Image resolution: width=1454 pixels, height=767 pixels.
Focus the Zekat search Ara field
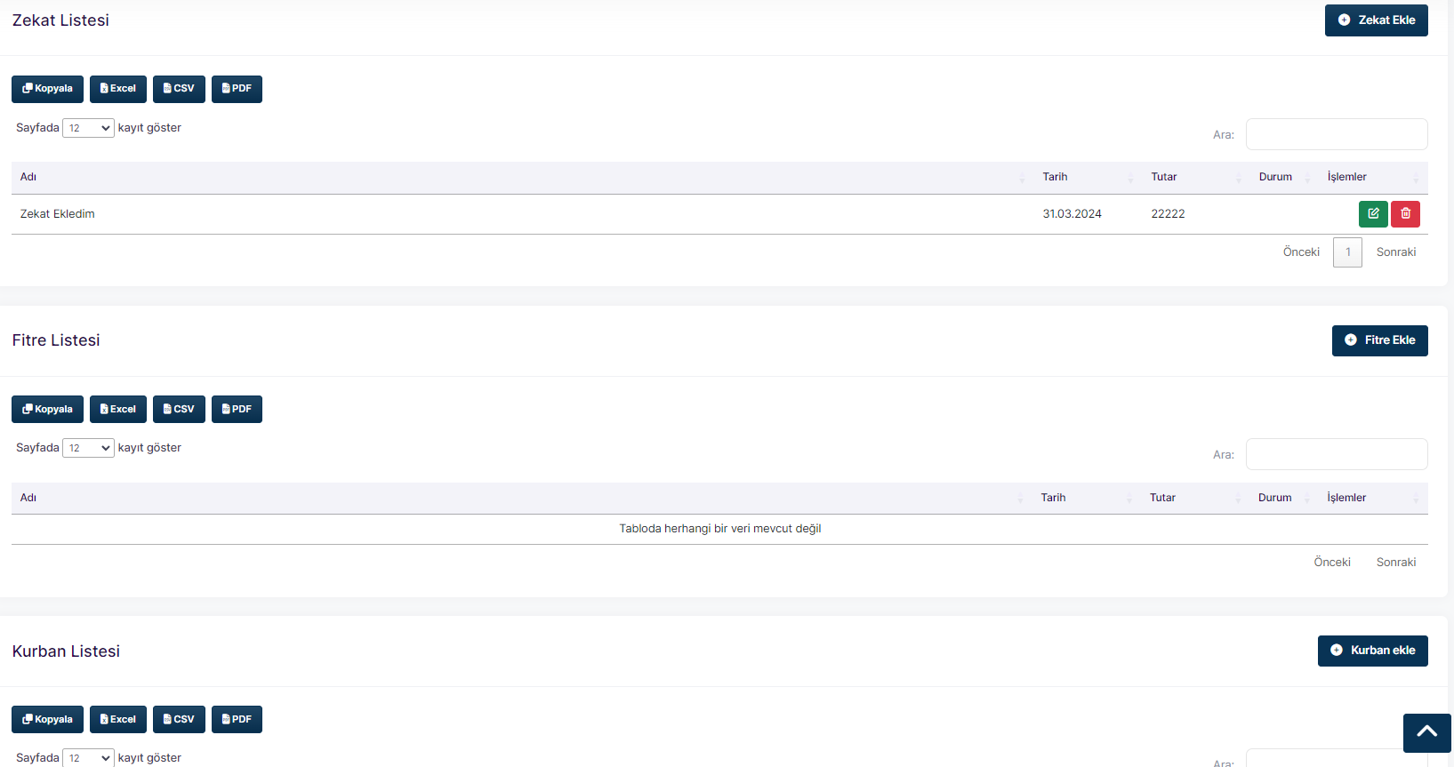(x=1336, y=135)
